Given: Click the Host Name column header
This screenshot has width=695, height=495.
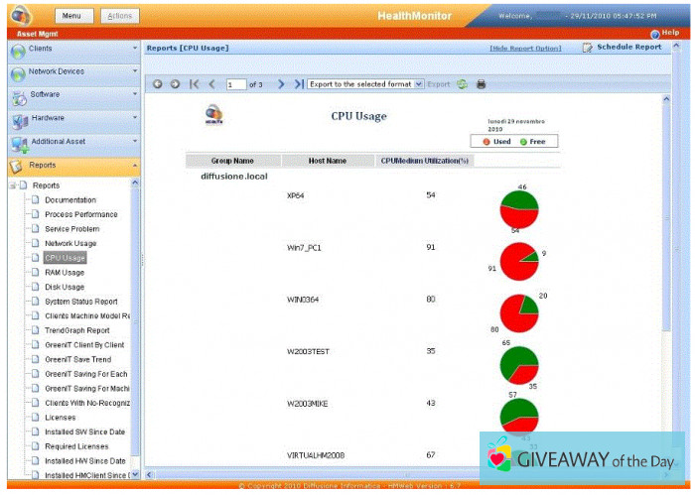Looking at the screenshot, I should coord(327,160).
